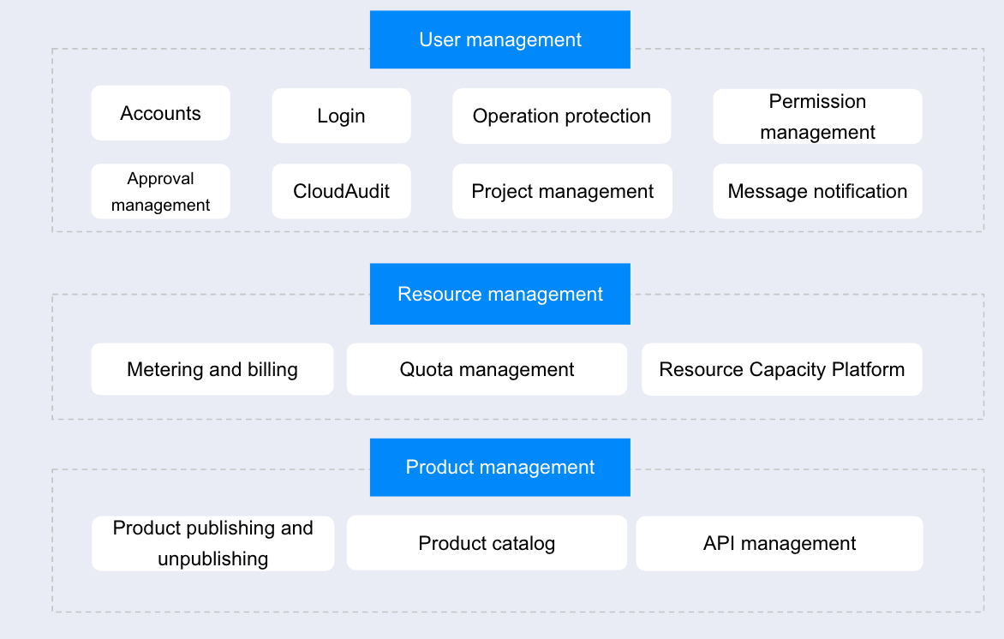Open the Login box

point(341,116)
